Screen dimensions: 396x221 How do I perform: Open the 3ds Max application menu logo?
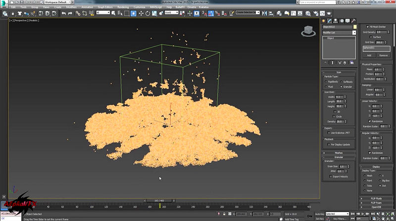(x=4, y=3)
